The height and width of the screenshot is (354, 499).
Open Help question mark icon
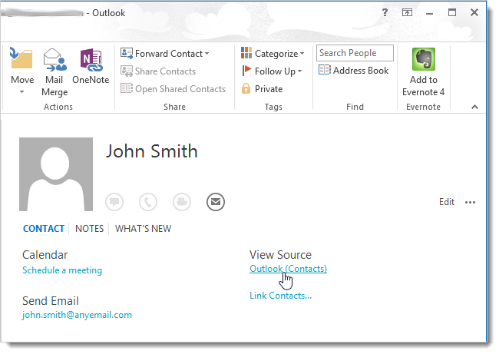[x=385, y=12]
